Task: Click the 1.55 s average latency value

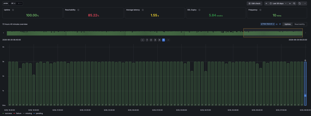Action: pos(155,15)
